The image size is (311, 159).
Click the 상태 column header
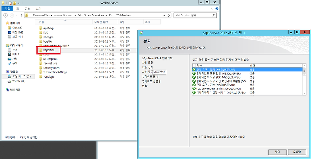click(x=276, y=66)
